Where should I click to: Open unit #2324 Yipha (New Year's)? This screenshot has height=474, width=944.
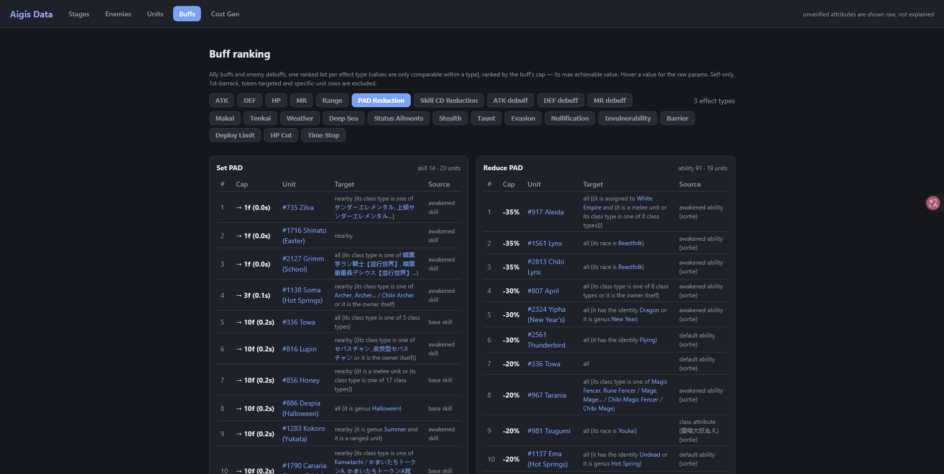pyautogui.click(x=546, y=315)
